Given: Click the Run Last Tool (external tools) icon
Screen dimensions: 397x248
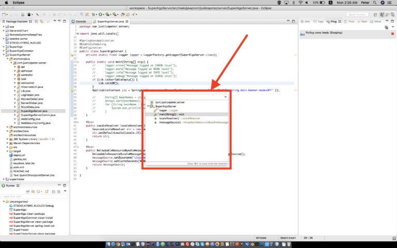Looking at the screenshot, I should click(x=114, y=14).
